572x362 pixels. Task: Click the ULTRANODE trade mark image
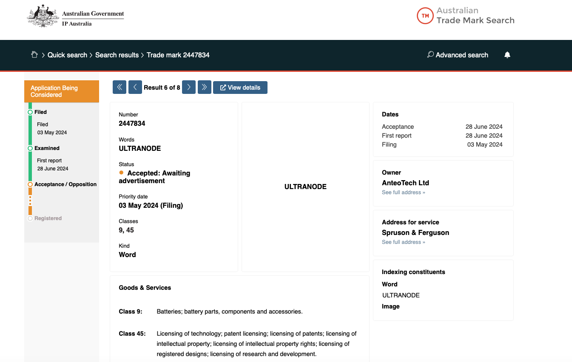coord(305,187)
